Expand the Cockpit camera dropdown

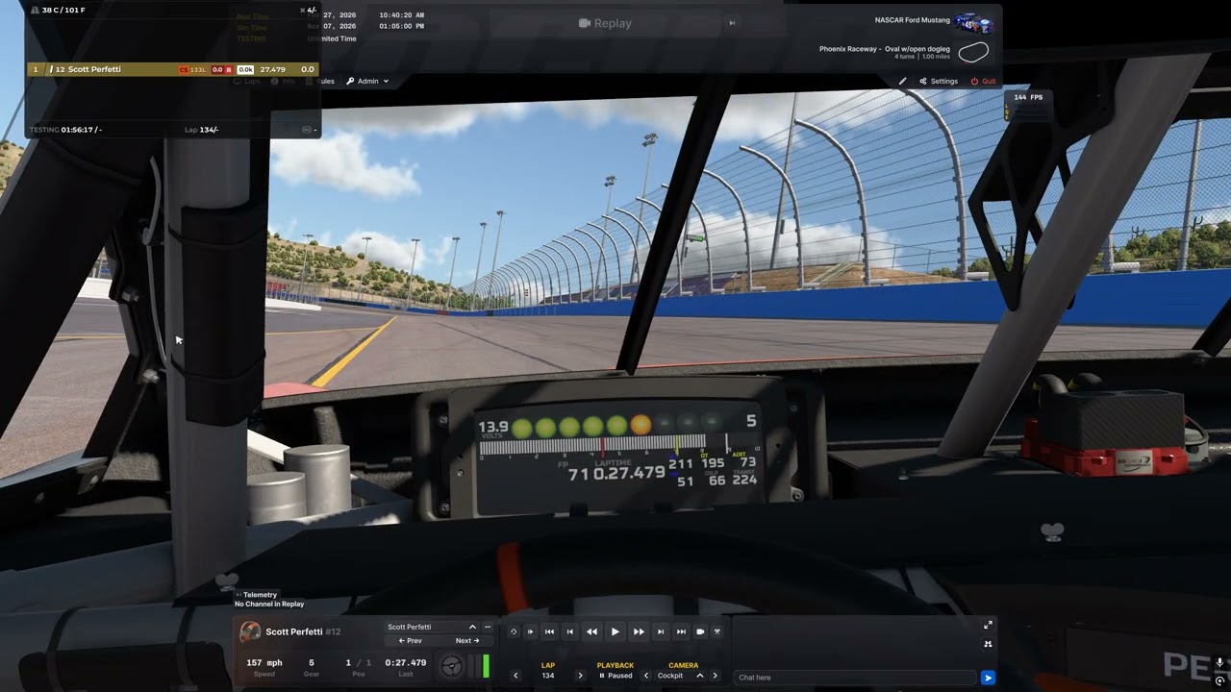point(699,676)
